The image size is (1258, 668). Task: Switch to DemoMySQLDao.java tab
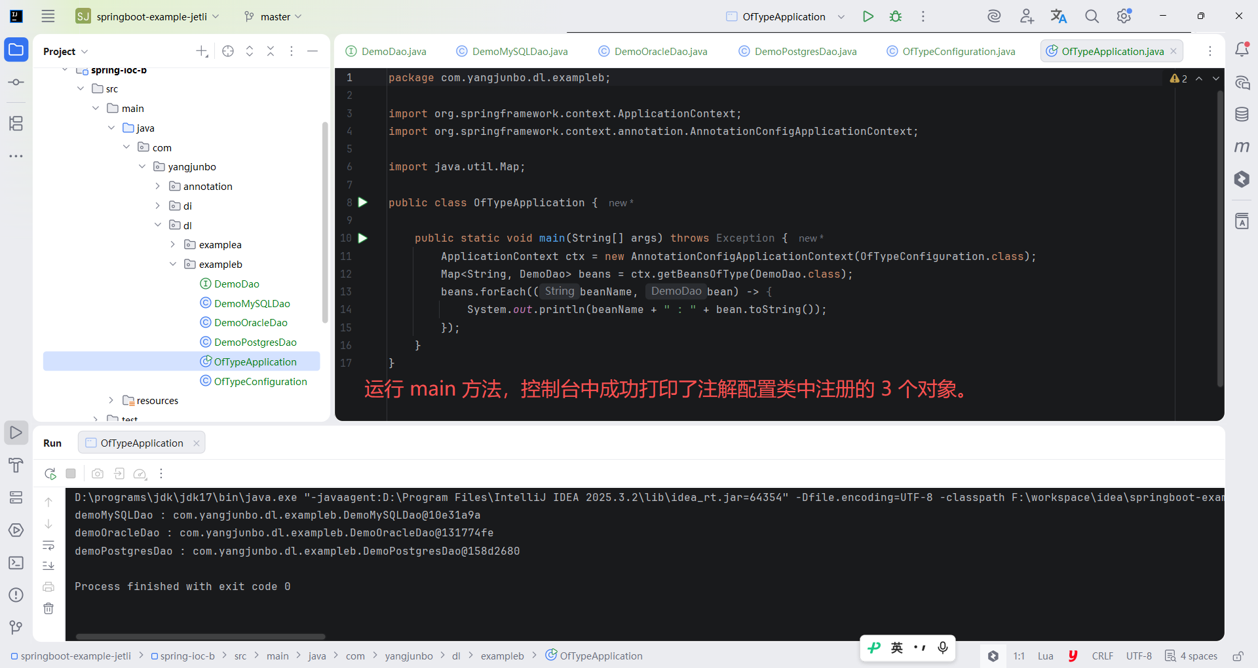pyautogui.click(x=512, y=51)
